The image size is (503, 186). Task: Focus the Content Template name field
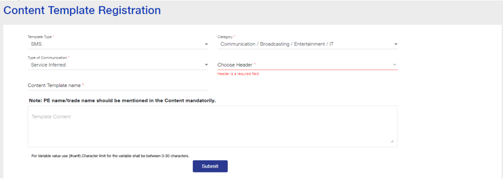(x=118, y=86)
